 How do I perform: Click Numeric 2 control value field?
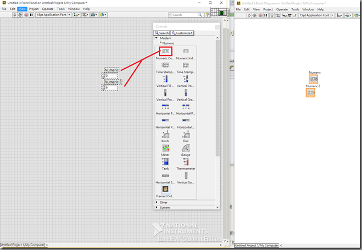[x=112, y=88]
